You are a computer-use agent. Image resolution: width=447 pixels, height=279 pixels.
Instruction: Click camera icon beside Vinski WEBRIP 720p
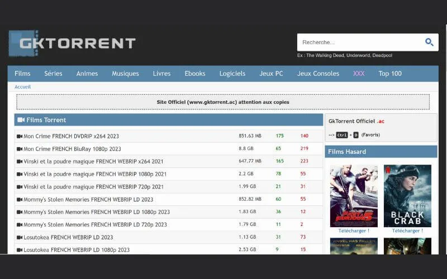(20, 187)
